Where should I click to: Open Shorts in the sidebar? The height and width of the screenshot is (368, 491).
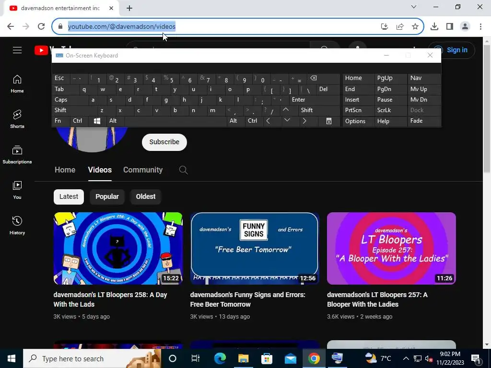click(x=17, y=119)
